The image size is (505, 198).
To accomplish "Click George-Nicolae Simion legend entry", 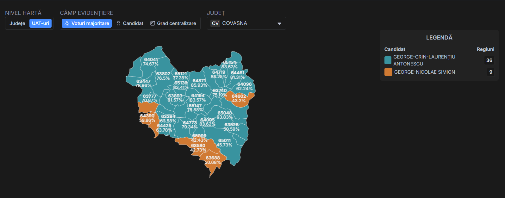I will click(x=424, y=72).
